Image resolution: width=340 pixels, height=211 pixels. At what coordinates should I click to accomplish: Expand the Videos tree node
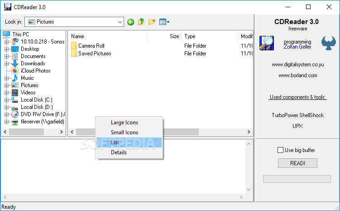coord(6,93)
